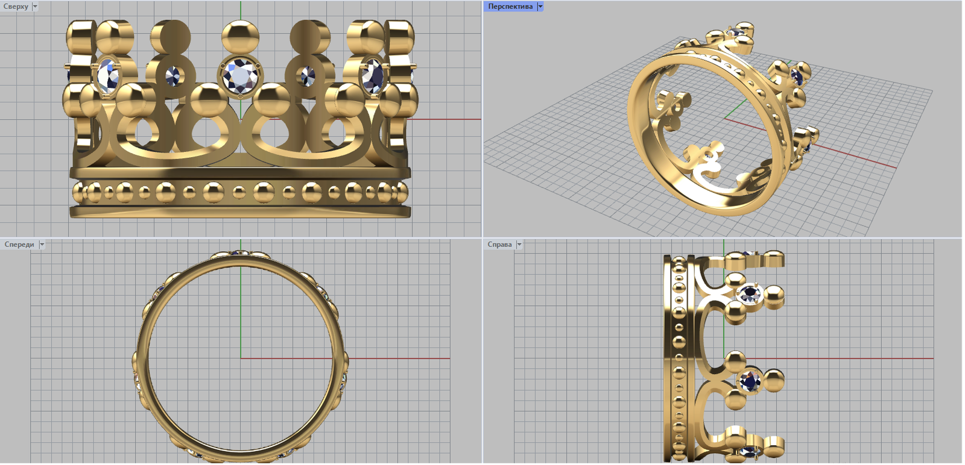Image resolution: width=965 pixels, height=465 pixels.
Task: Open the Справа viewport dropdown arrow
Action: (519, 245)
